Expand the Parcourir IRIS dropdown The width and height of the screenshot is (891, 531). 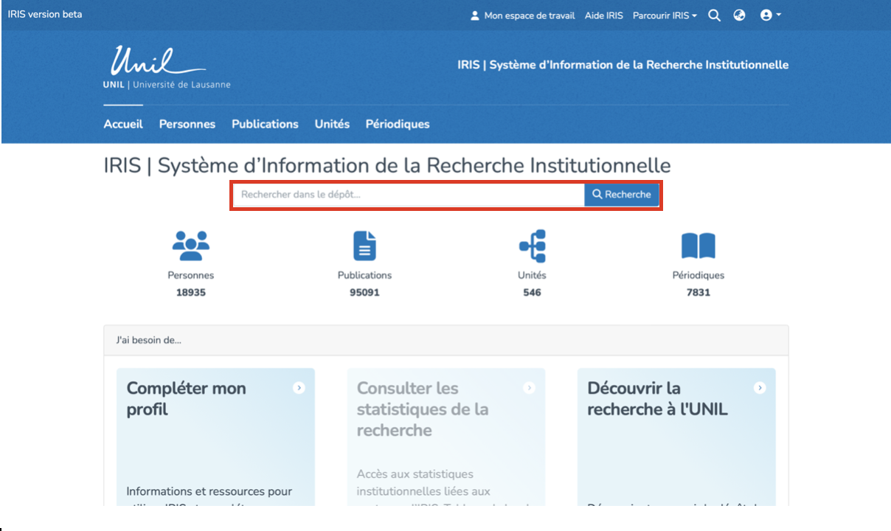664,15
